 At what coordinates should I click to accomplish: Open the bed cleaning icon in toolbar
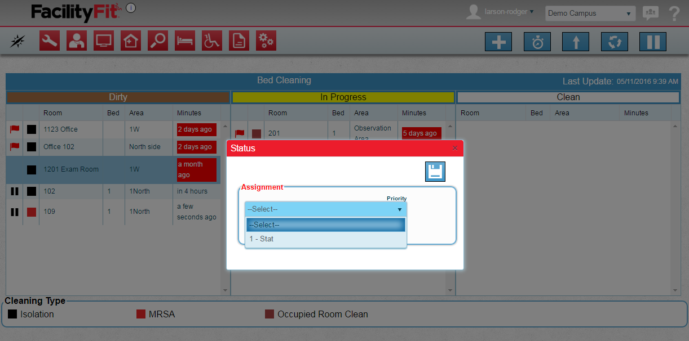pos(185,41)
